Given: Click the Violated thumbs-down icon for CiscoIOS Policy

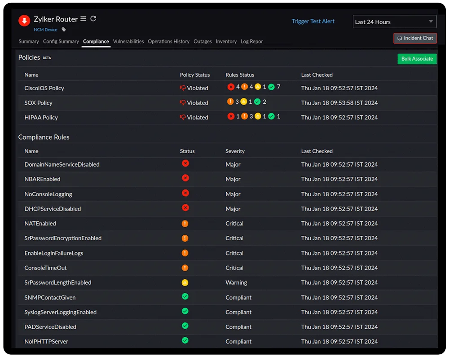Looking at the screenshot, I should pos(183,88).
